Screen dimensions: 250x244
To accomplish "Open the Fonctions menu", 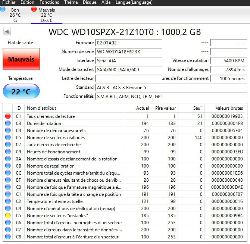I will point(49,2).
